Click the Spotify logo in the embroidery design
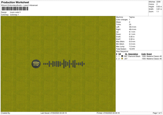This screenshot has height=115, width=163. (36, 64)
